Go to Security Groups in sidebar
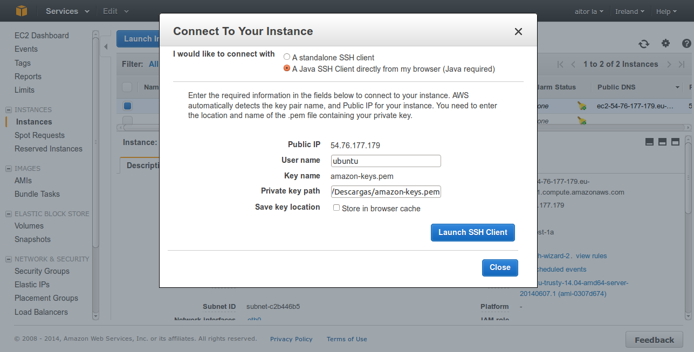694x352 pixels. coord(42,271)
